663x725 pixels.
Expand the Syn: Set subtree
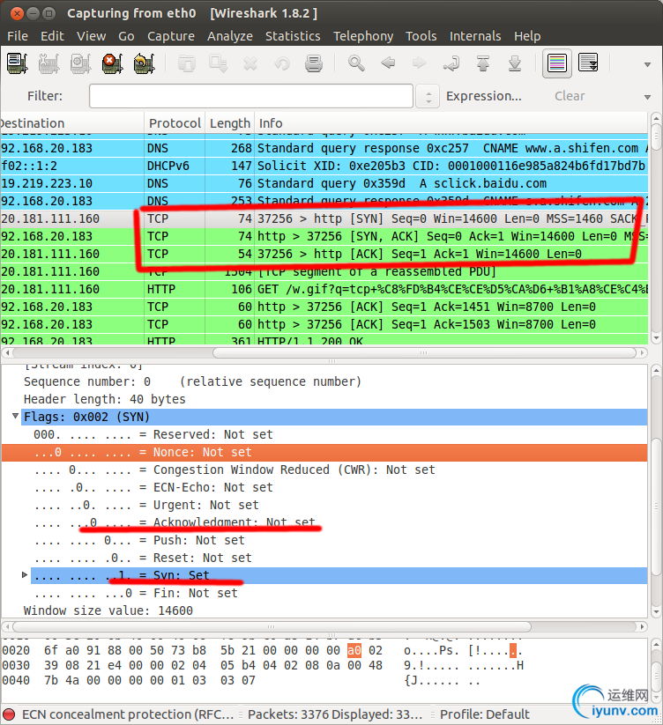point(25,574)
